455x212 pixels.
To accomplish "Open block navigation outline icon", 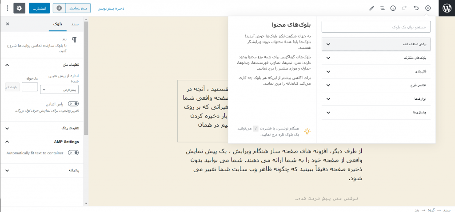I will click(383, 8).
